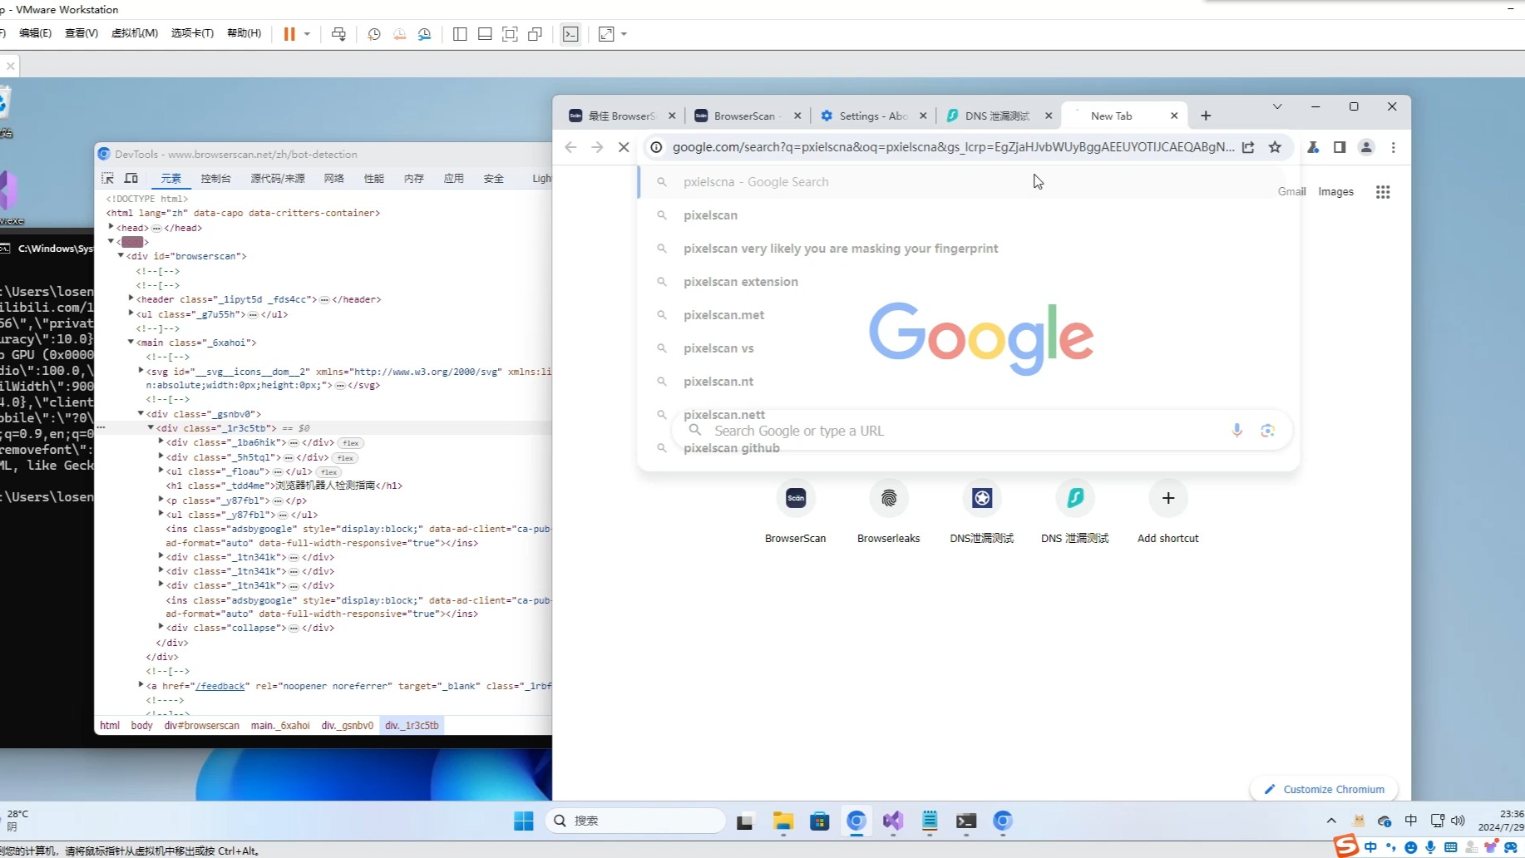
Task: Select main._6xahoi breadcrumb in DevTools
Action: pos(280,726)
